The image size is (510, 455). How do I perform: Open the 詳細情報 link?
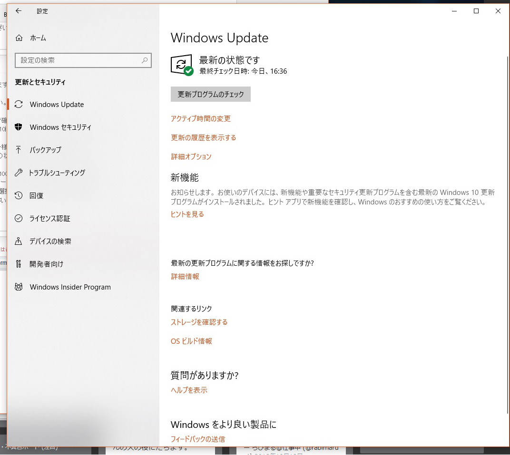pyautogui.click(x=185, y=277)
